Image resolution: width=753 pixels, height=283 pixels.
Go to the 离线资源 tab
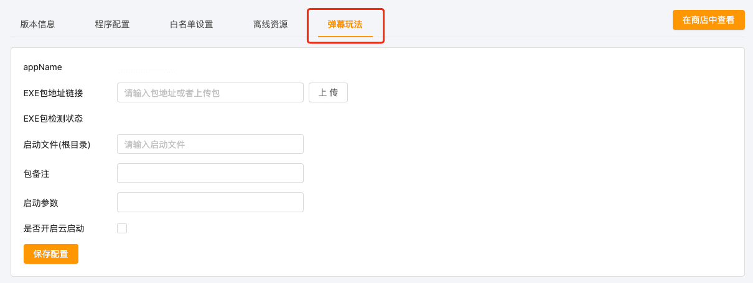[x=270, y=25]
